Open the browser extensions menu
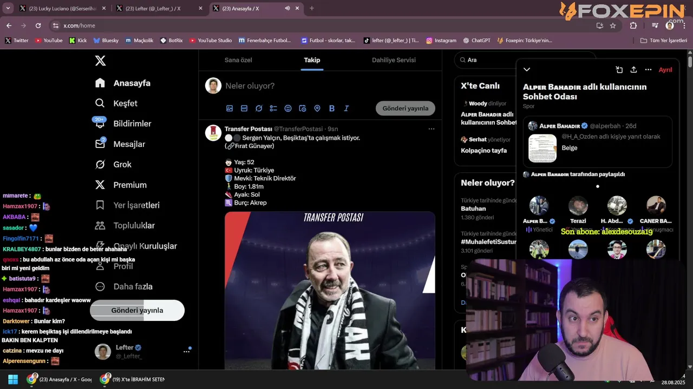Screen dimensions: 693x389 tap(633, 25)
